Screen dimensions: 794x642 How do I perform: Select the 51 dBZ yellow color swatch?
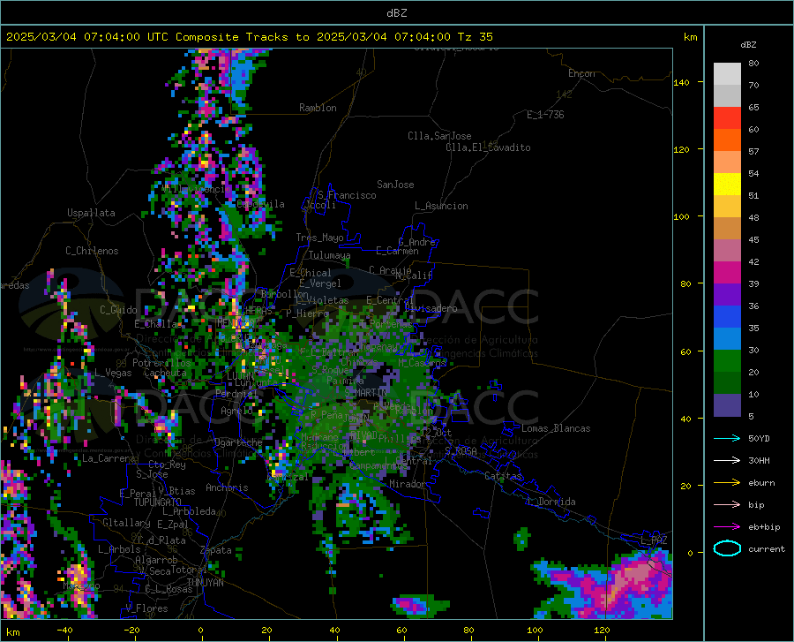727,185
